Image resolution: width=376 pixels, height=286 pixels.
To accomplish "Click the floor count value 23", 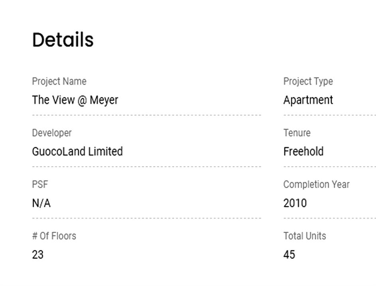I will [37, 255].
